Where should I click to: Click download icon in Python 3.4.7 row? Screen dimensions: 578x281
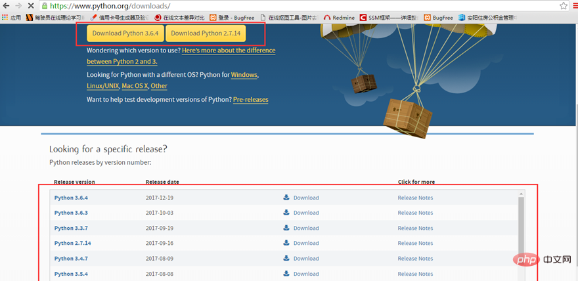pos(286,258)
